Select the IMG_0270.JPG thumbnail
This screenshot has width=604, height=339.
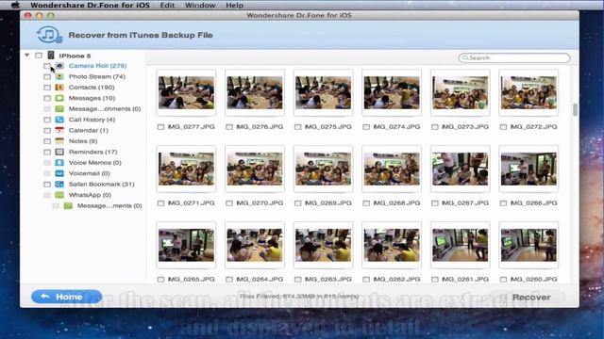[255, 169]
